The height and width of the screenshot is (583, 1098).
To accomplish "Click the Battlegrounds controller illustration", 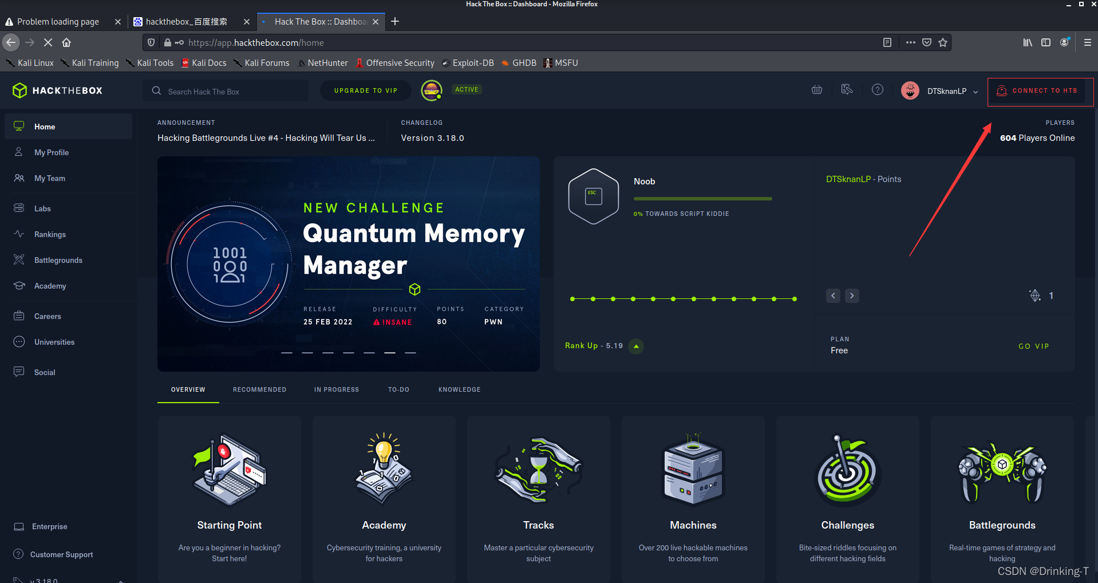I will (x=1002, y=471).
